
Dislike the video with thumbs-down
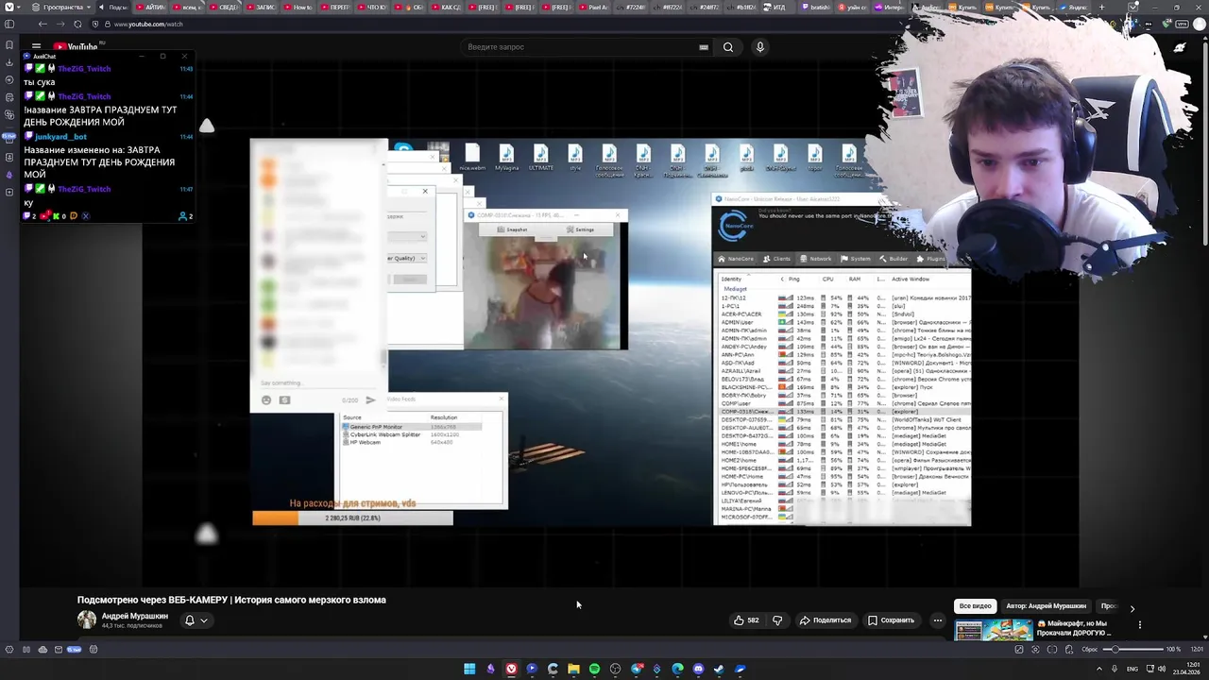[x=777, y=620]
